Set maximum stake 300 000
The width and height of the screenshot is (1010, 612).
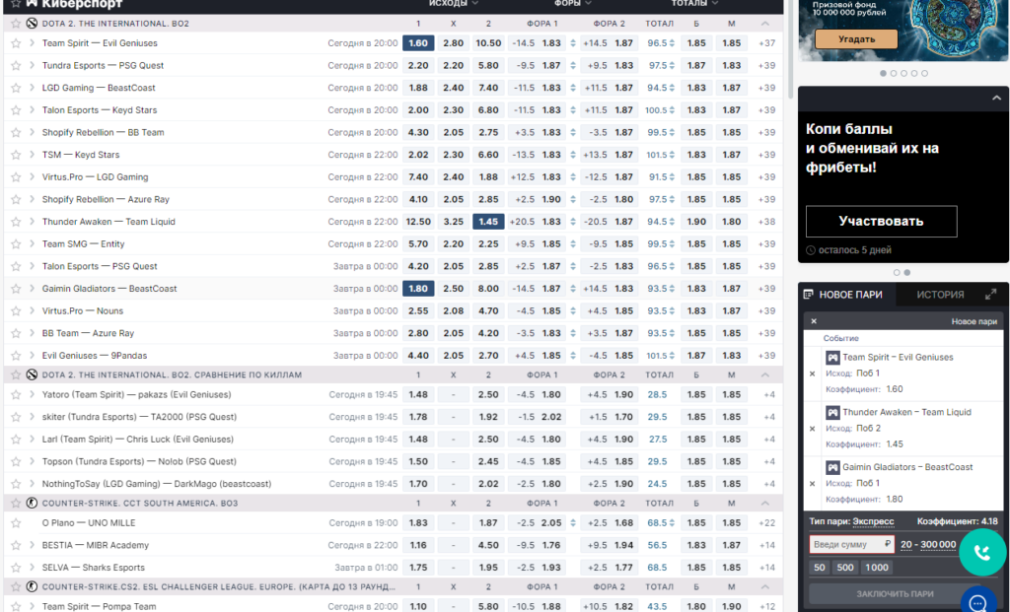pos(938,544)
